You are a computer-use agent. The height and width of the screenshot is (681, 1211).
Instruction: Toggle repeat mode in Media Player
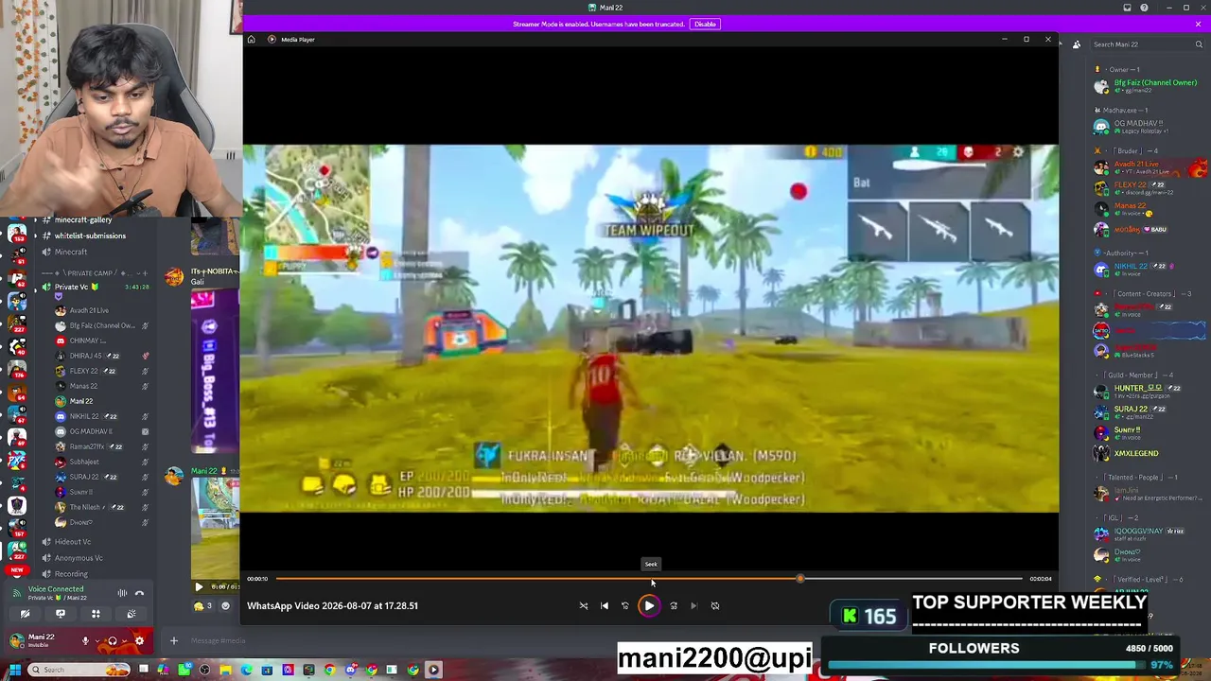click(x=715, y=605)
